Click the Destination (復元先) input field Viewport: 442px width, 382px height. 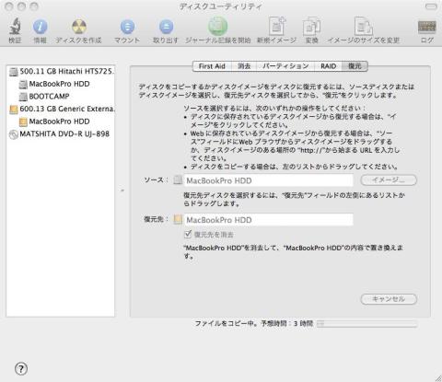pyautogui.click(x=268, y=220)
